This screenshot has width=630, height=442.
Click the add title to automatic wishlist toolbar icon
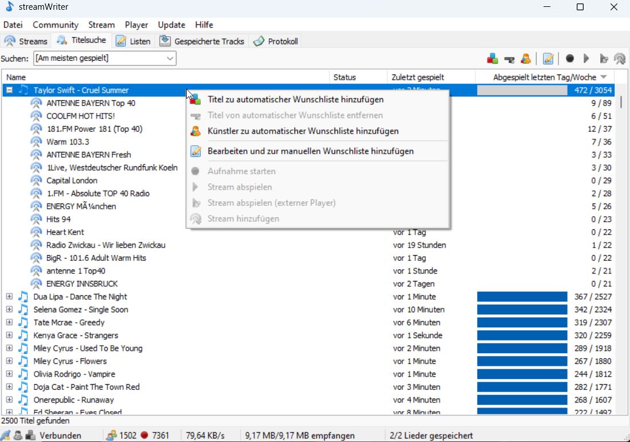coord(493,58)
